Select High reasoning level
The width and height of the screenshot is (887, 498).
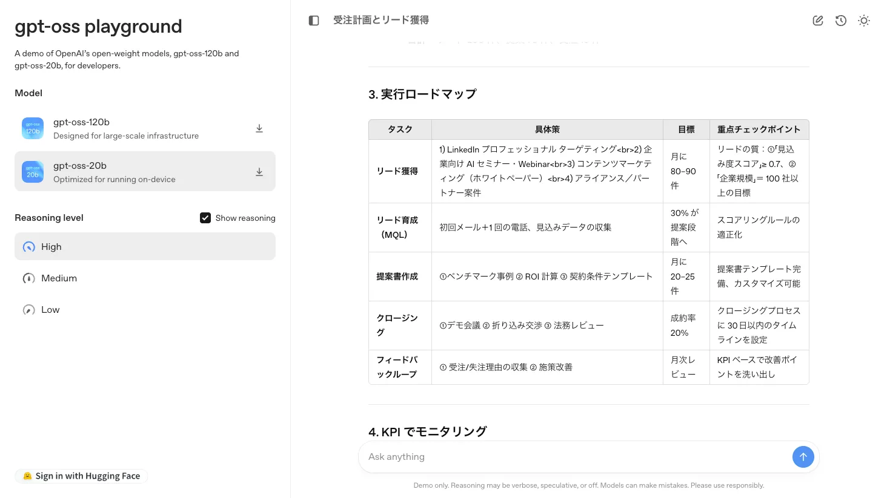pyautogui.click(x=145, y=247)
